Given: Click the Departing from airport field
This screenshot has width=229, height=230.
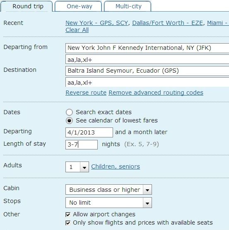Looking at the screenshot, I should click(147, 48).
